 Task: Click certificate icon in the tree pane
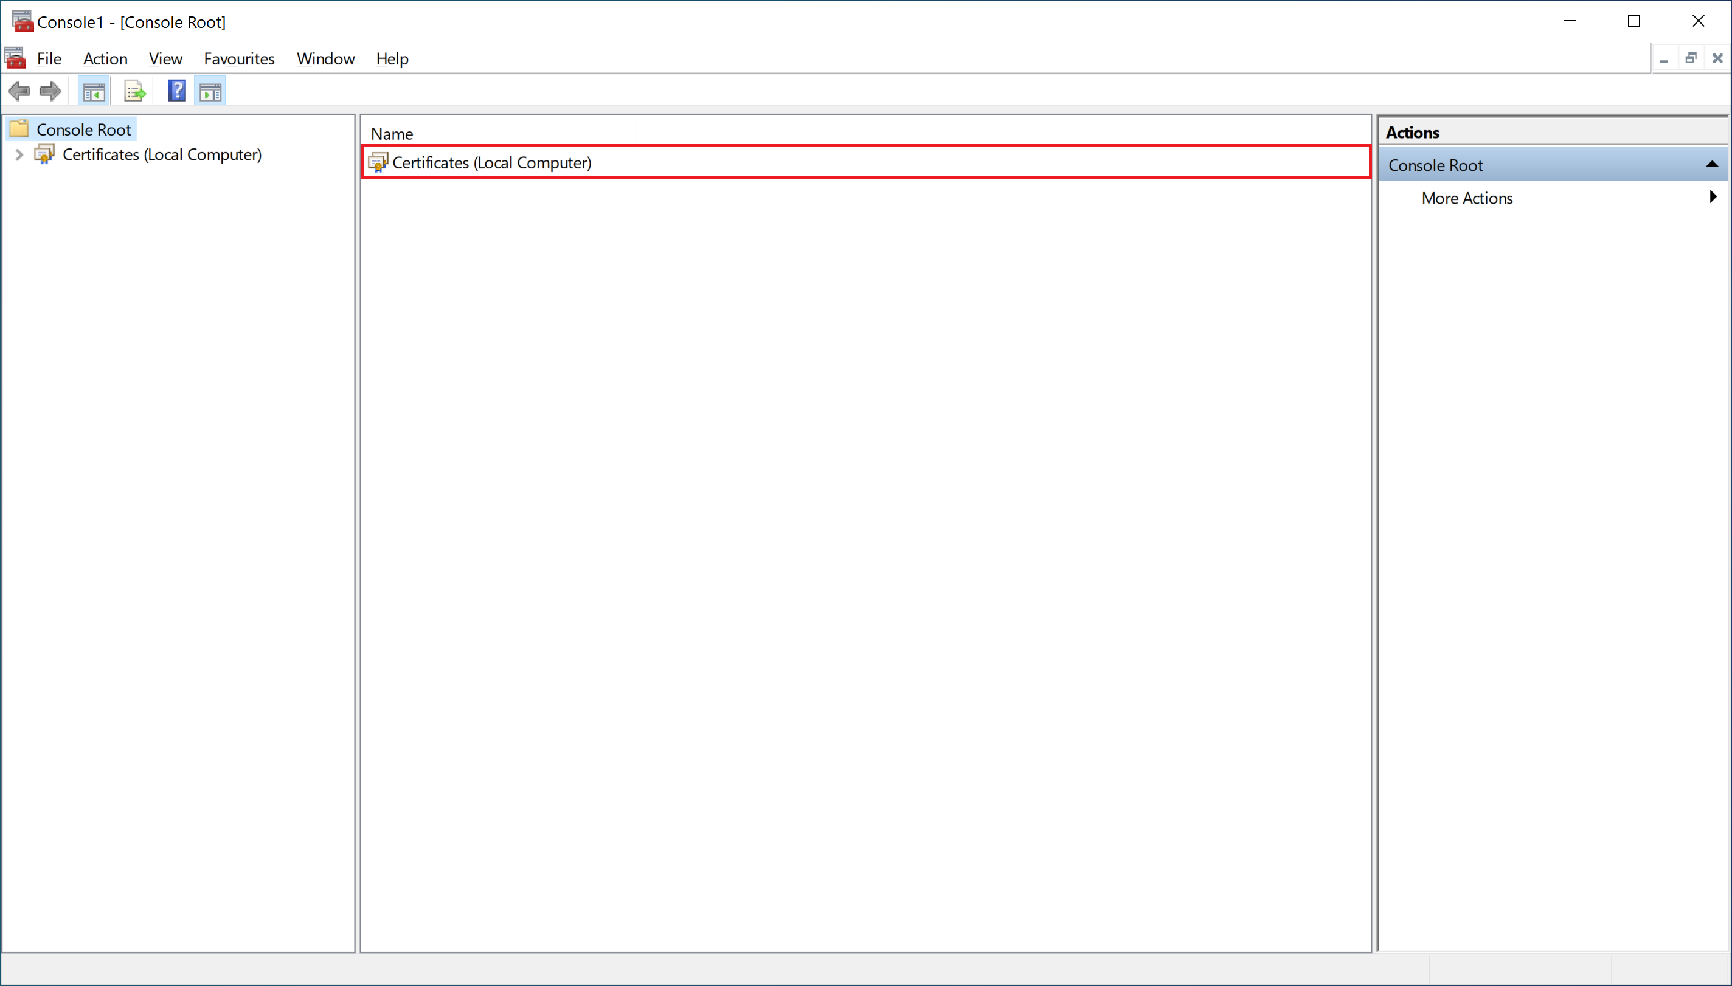[45, 154]
